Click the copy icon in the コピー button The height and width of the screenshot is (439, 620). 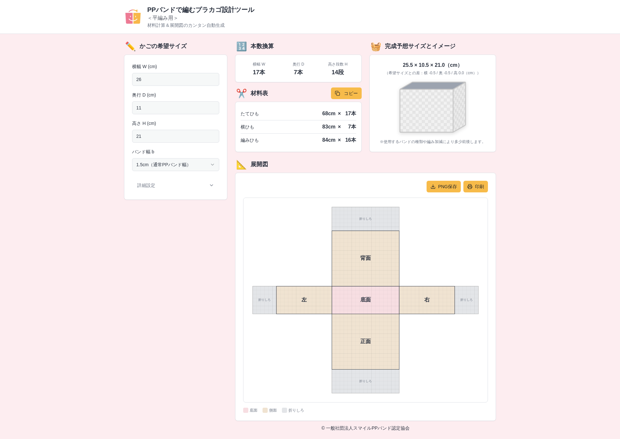pyautogui.click(x=337, y=93)
